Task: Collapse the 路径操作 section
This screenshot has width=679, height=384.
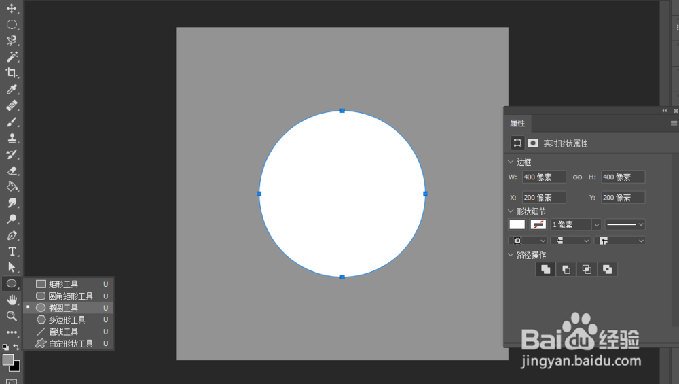Action: click(511, 255)
